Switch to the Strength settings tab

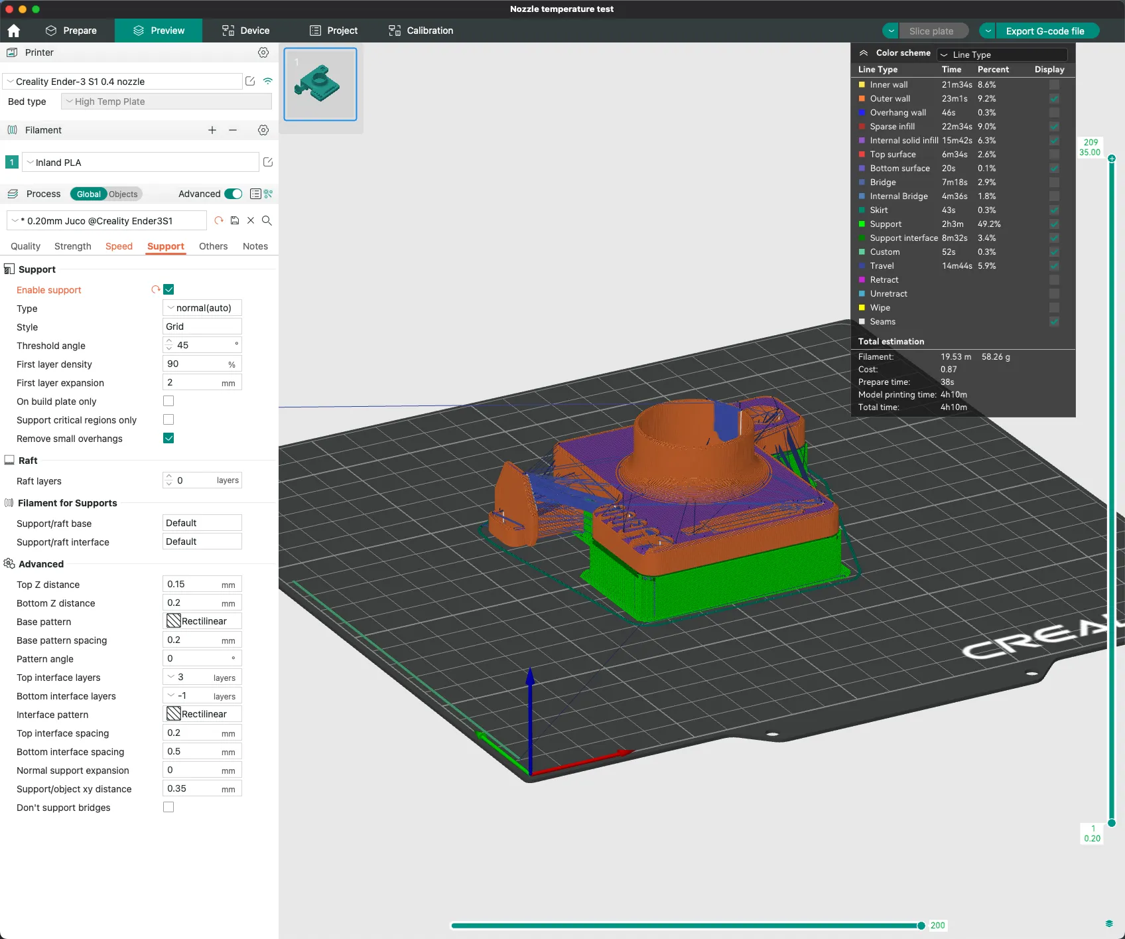pyautogui.click(x=73, y=246)
